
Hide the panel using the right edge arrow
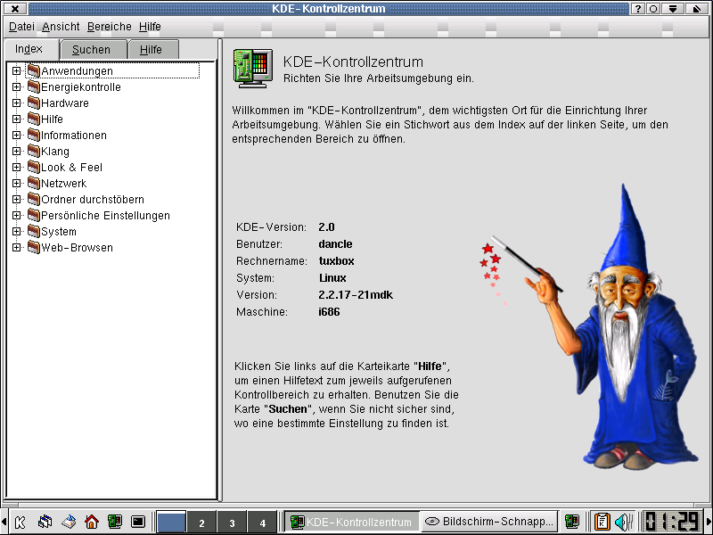pos(709,522)
